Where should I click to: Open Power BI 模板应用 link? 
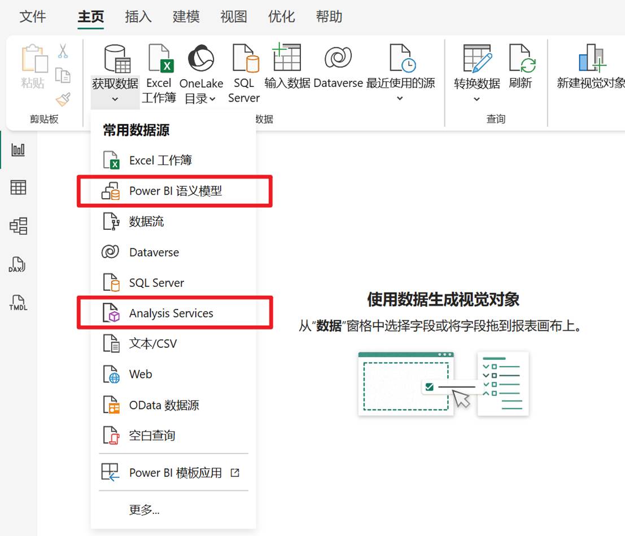173,473
